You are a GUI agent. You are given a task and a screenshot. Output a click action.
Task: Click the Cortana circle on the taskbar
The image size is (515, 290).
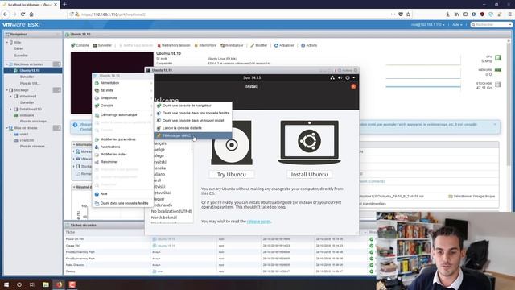click(19, 284)
